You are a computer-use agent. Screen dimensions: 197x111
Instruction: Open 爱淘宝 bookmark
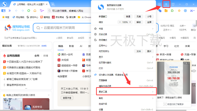tap(45, 17)
